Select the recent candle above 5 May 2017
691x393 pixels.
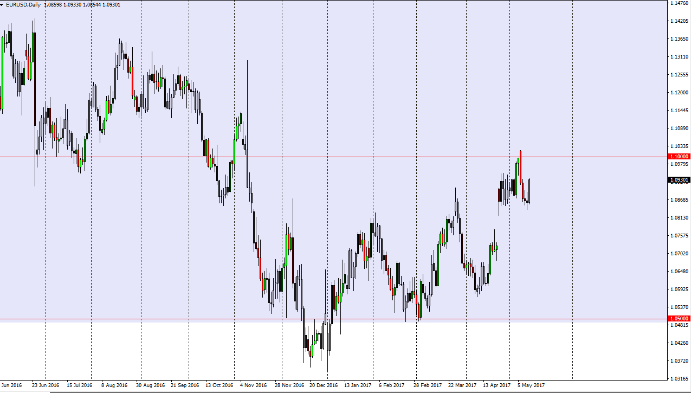(528, 190)
